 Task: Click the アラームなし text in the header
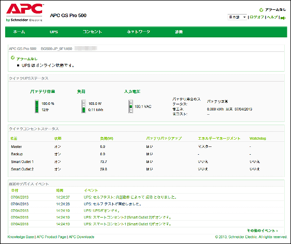[x=275, y=10]
